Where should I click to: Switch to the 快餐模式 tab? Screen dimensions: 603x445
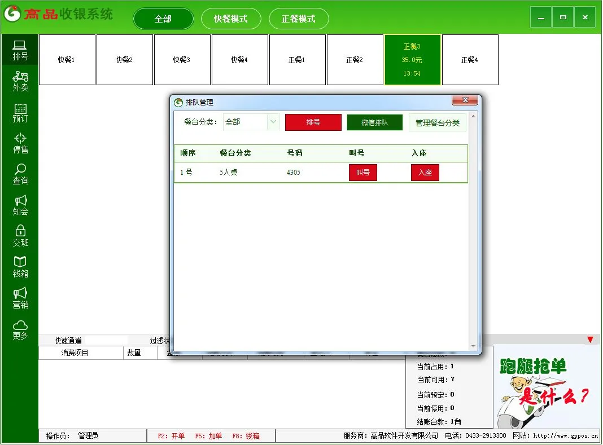[231, 19]
